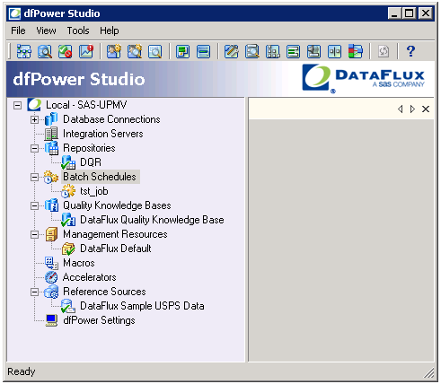Click the dfPower Settings computer icon

(51, 320)
